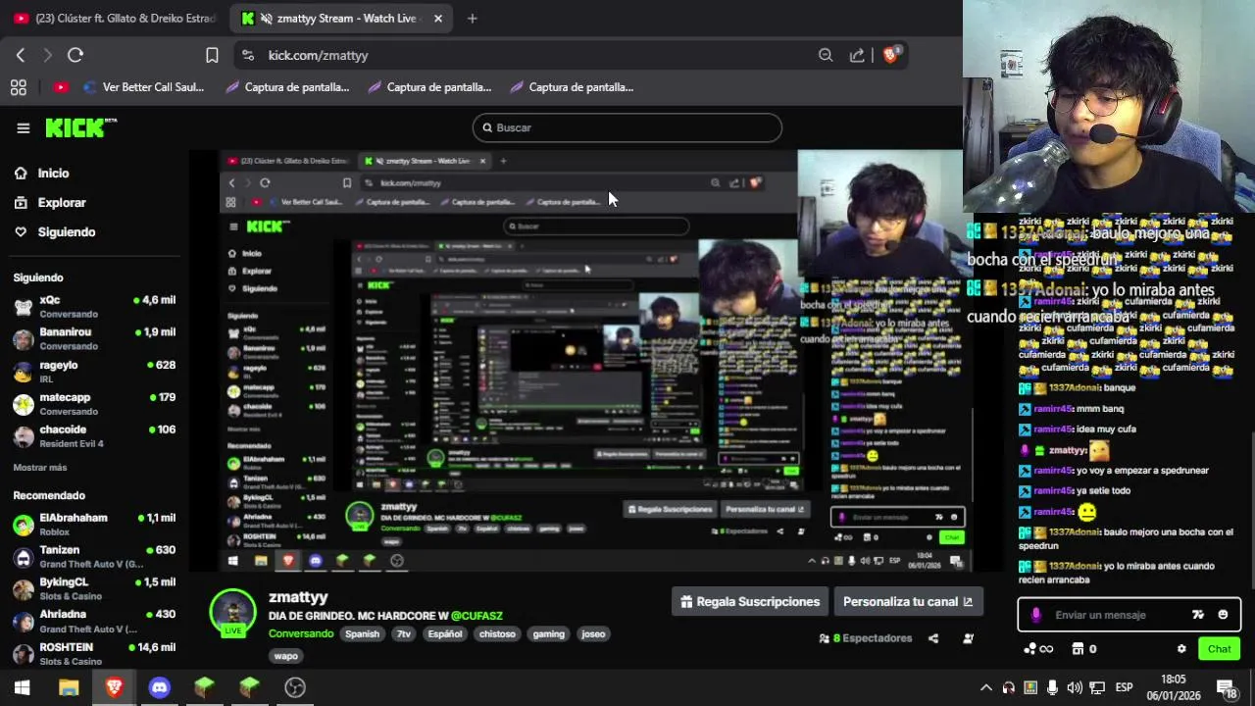
Task: Expand system tray hidden icons chevron
Action: (986, 687)
